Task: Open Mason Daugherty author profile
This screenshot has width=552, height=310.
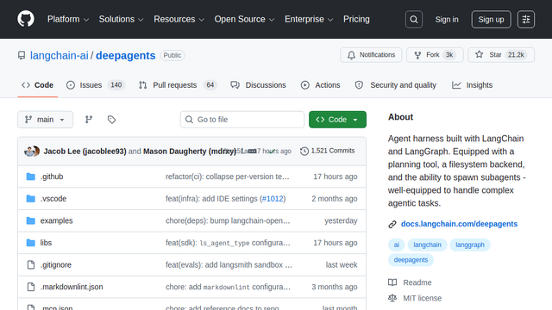Action: (190, 152)
